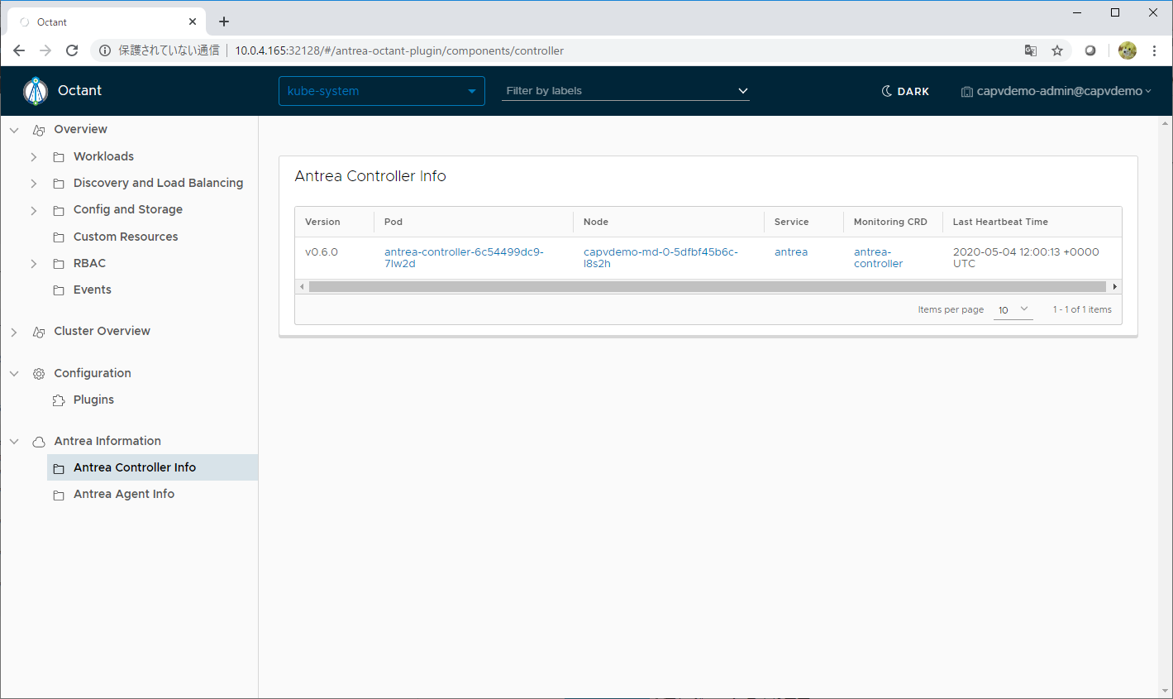
Task: Open Events in the sidebar
Action: tap(93, 290)
